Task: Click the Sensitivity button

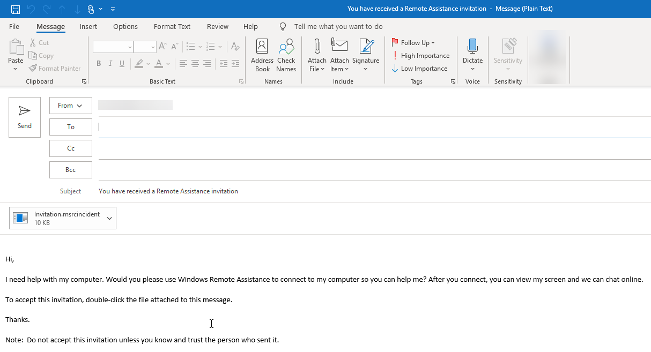Action: tap(508, 56)
